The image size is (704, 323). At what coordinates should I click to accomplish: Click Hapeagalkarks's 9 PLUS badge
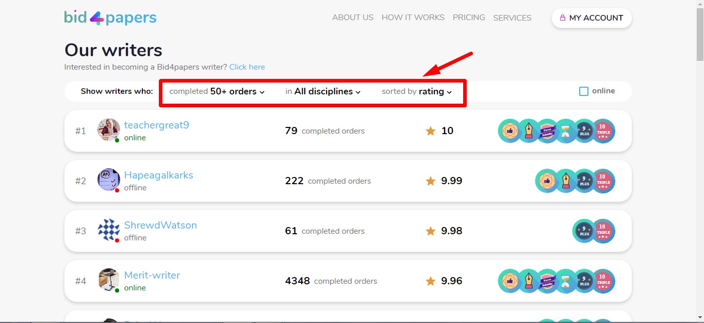[x=584, y=181]
